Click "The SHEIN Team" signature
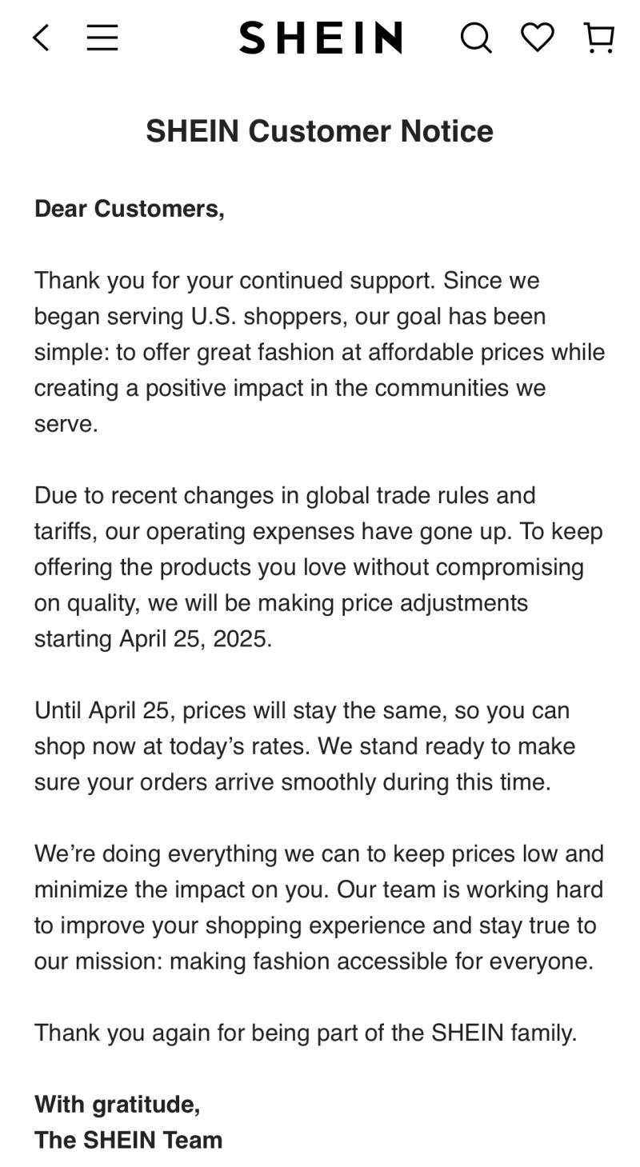 pyautogui.click(x=128, y=1141)
